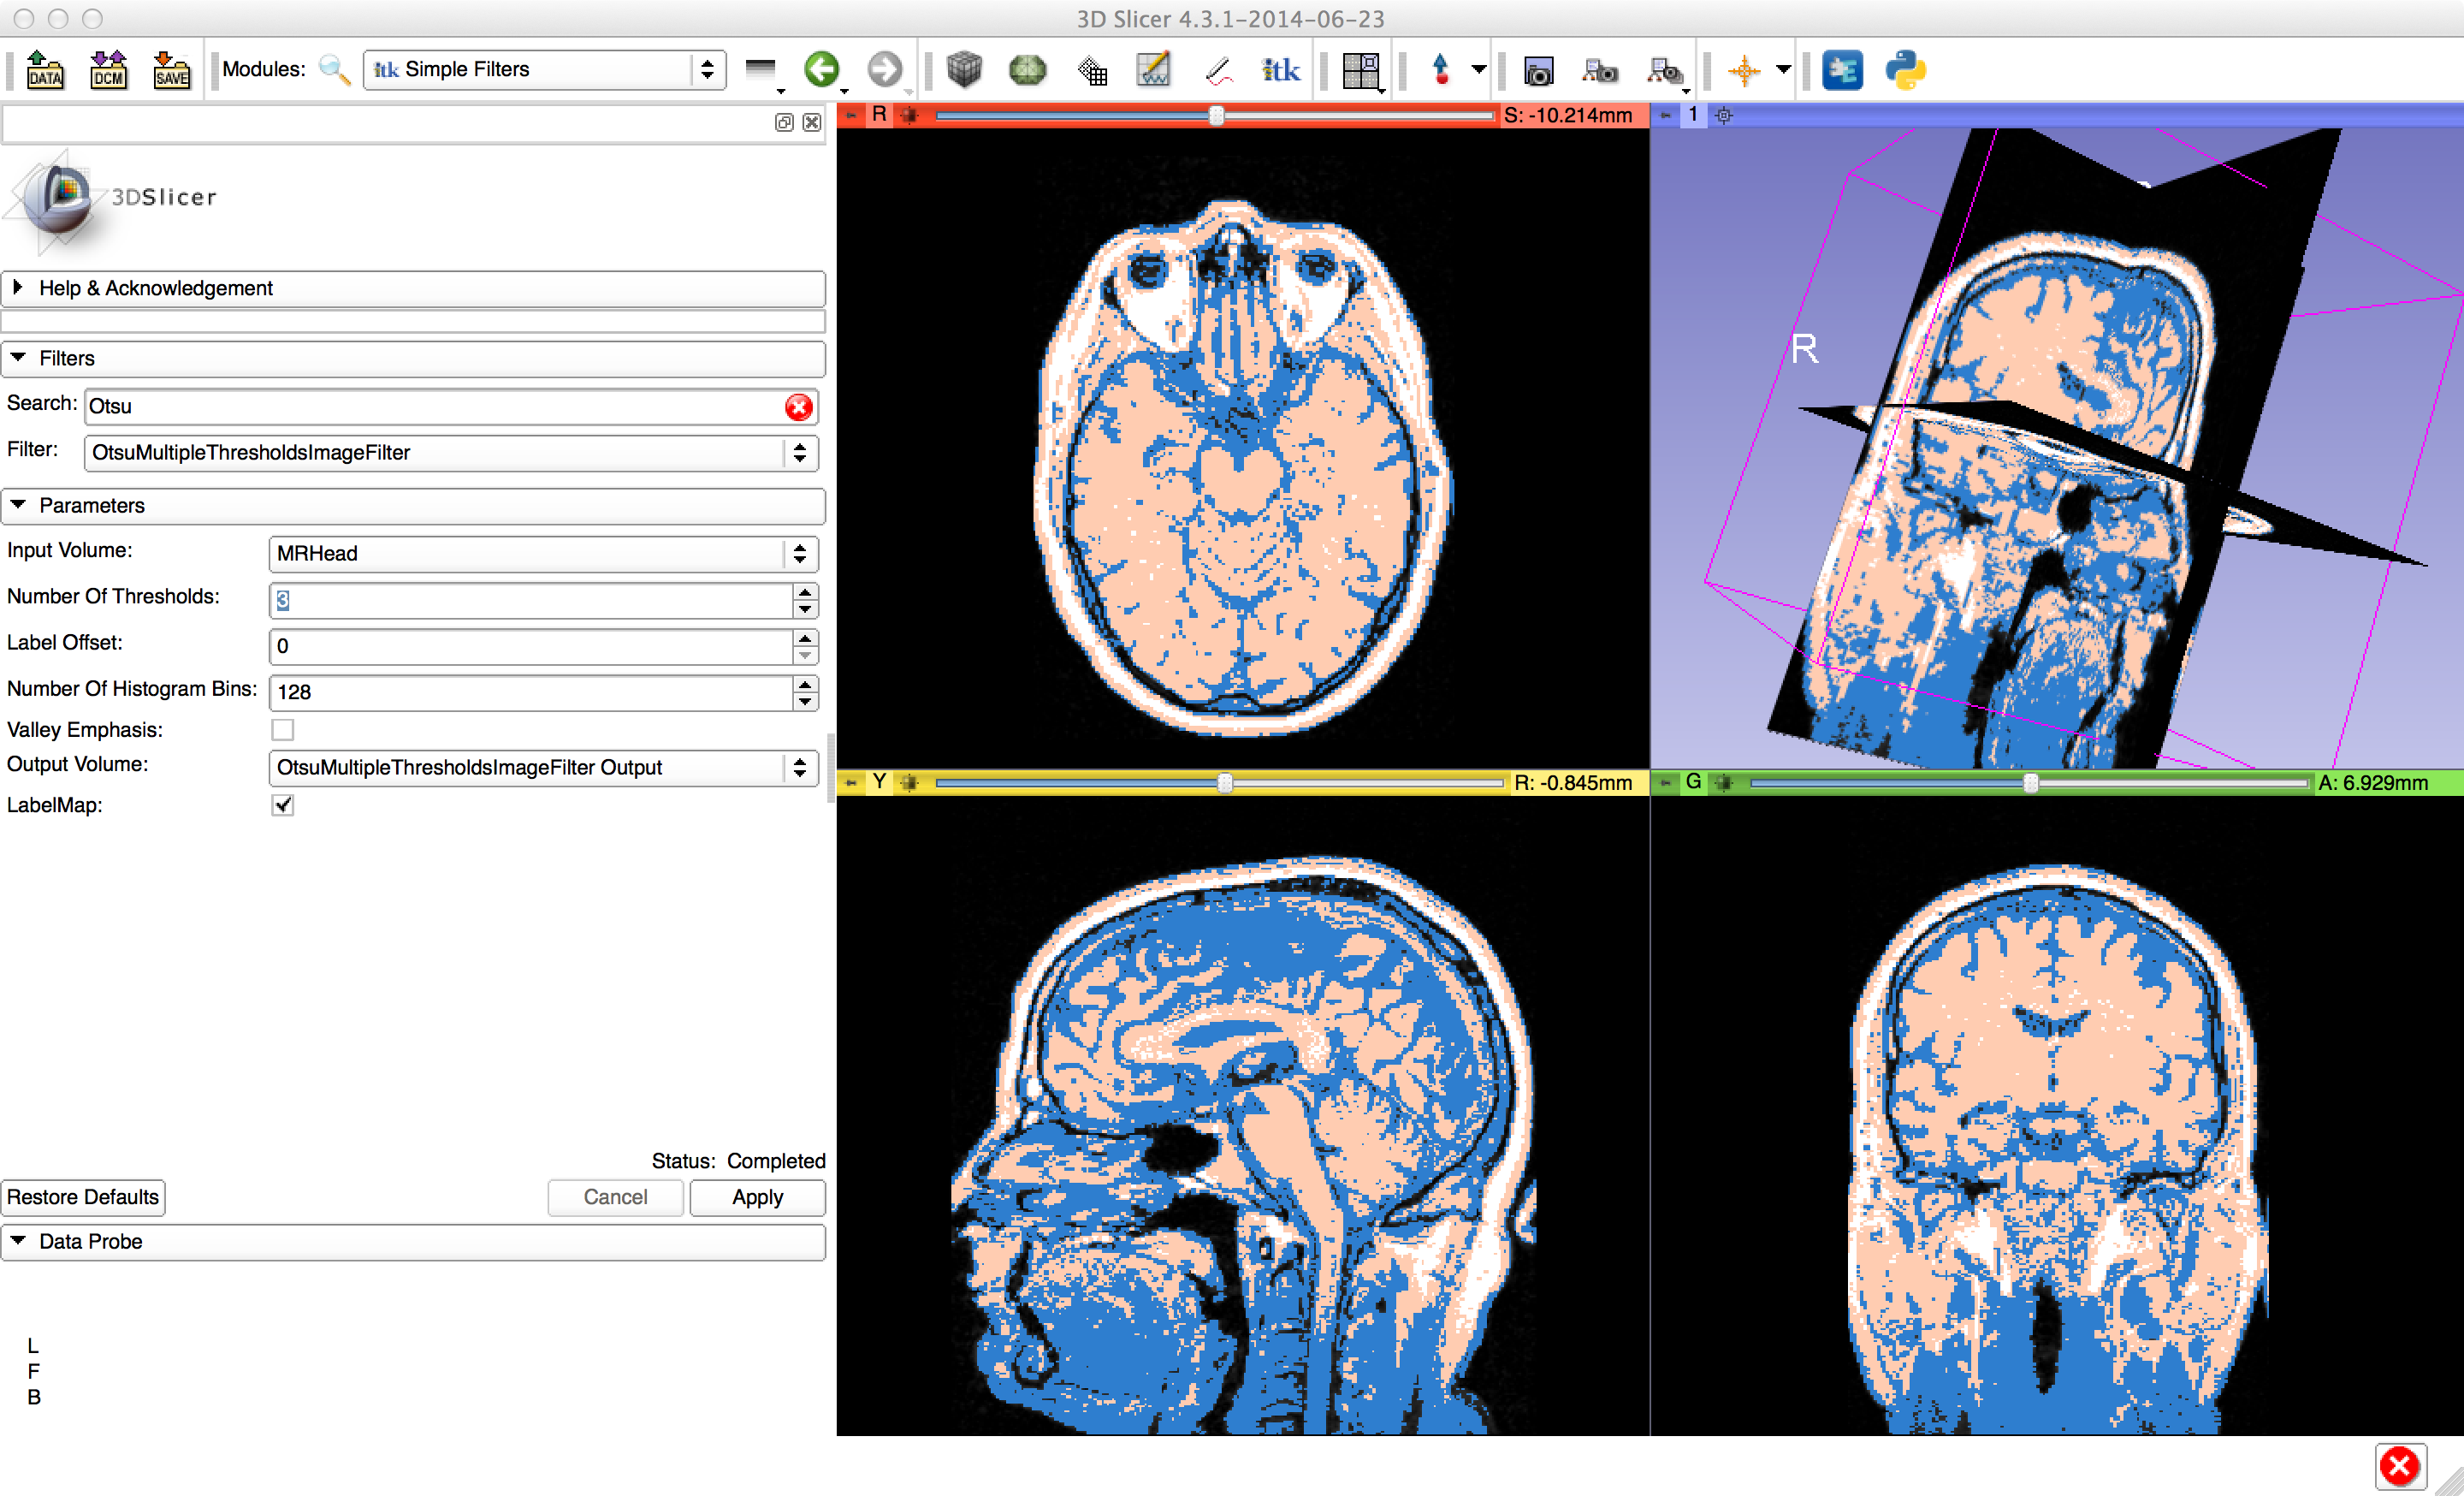Click the screenshot capture camera icon
This screenshot has height=1496, width=2464.
[1538, 70]
